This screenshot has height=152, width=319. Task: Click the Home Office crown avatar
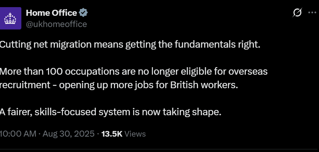coord(12,18)
